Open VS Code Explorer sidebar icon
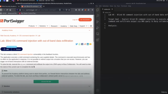Image resolution: width=168 pixels, height=94 pixels. [97, 10]
